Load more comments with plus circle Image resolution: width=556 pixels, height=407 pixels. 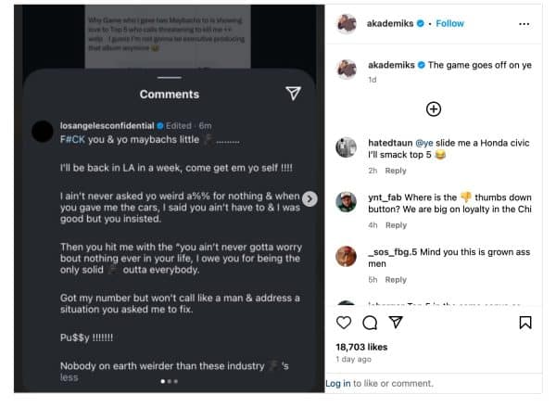[x=433, y=109]
